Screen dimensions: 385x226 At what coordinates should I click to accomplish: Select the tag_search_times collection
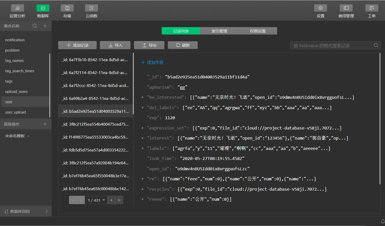[x=25, y=71]
